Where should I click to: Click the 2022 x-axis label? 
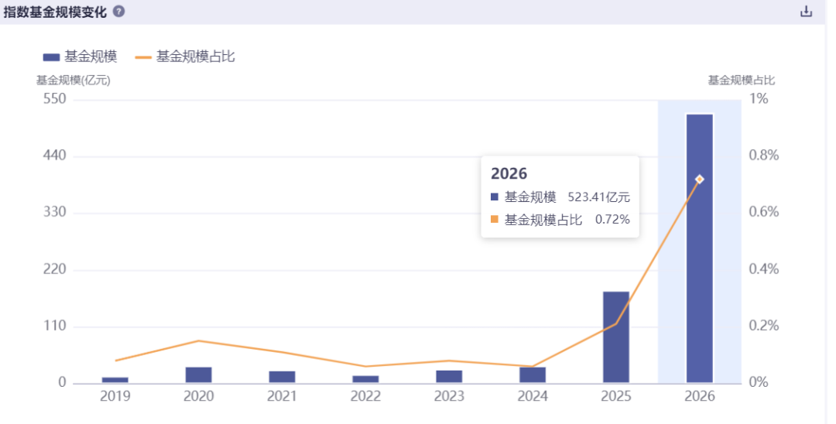click(365, 396)
